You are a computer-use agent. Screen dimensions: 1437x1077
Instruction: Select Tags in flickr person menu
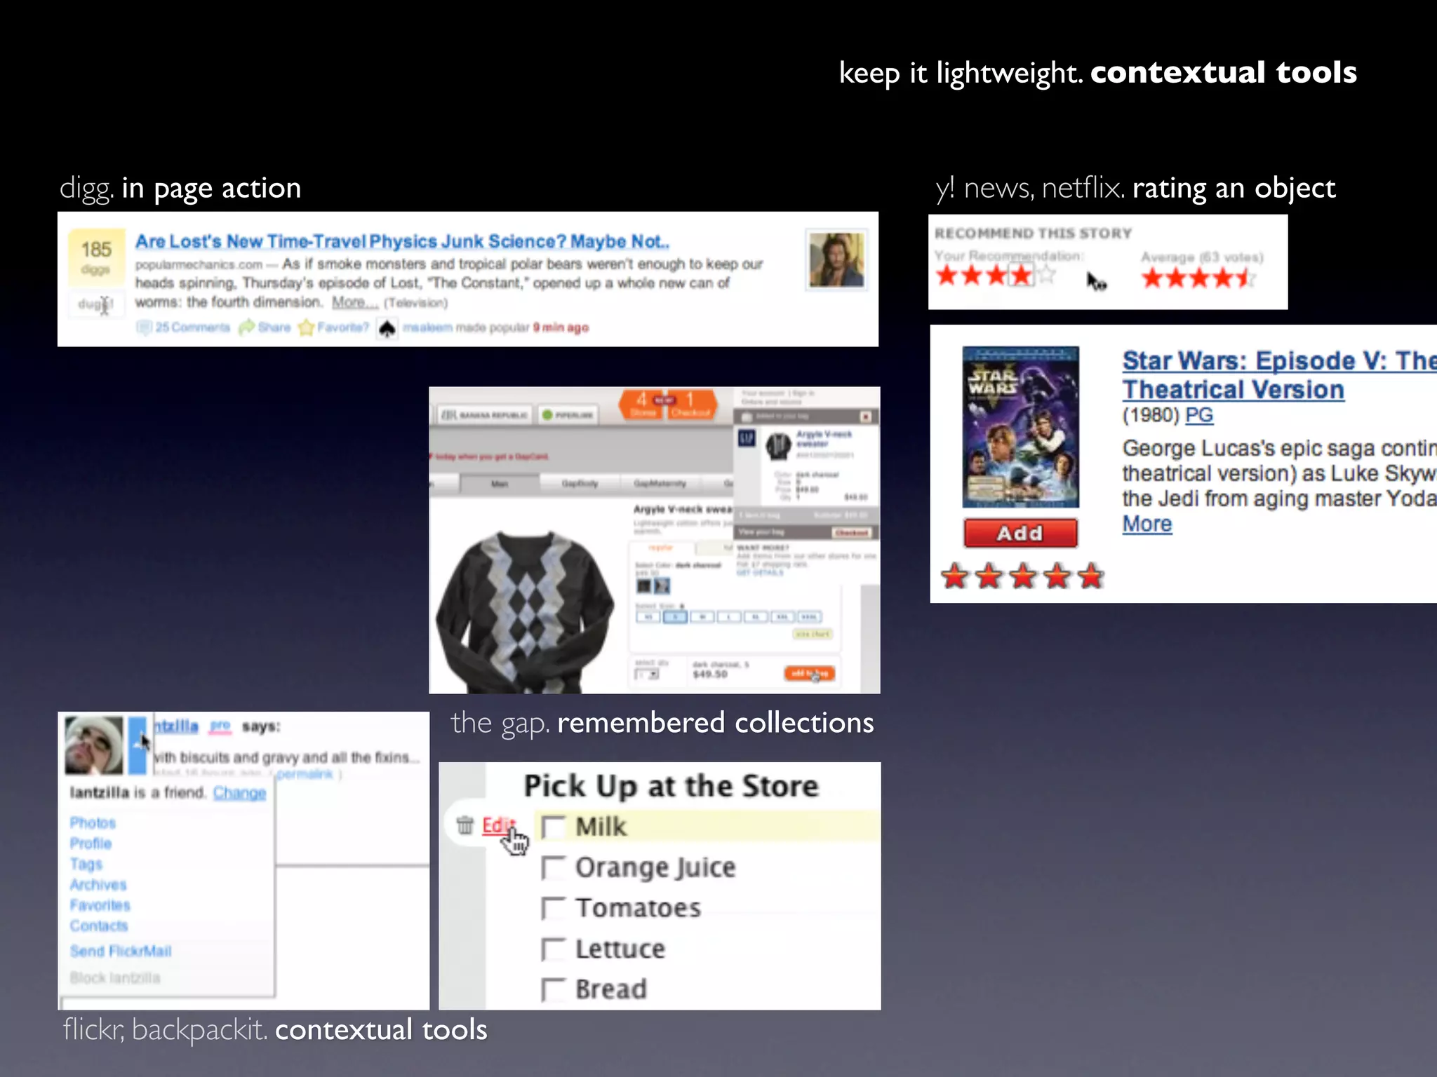point(86,864)
